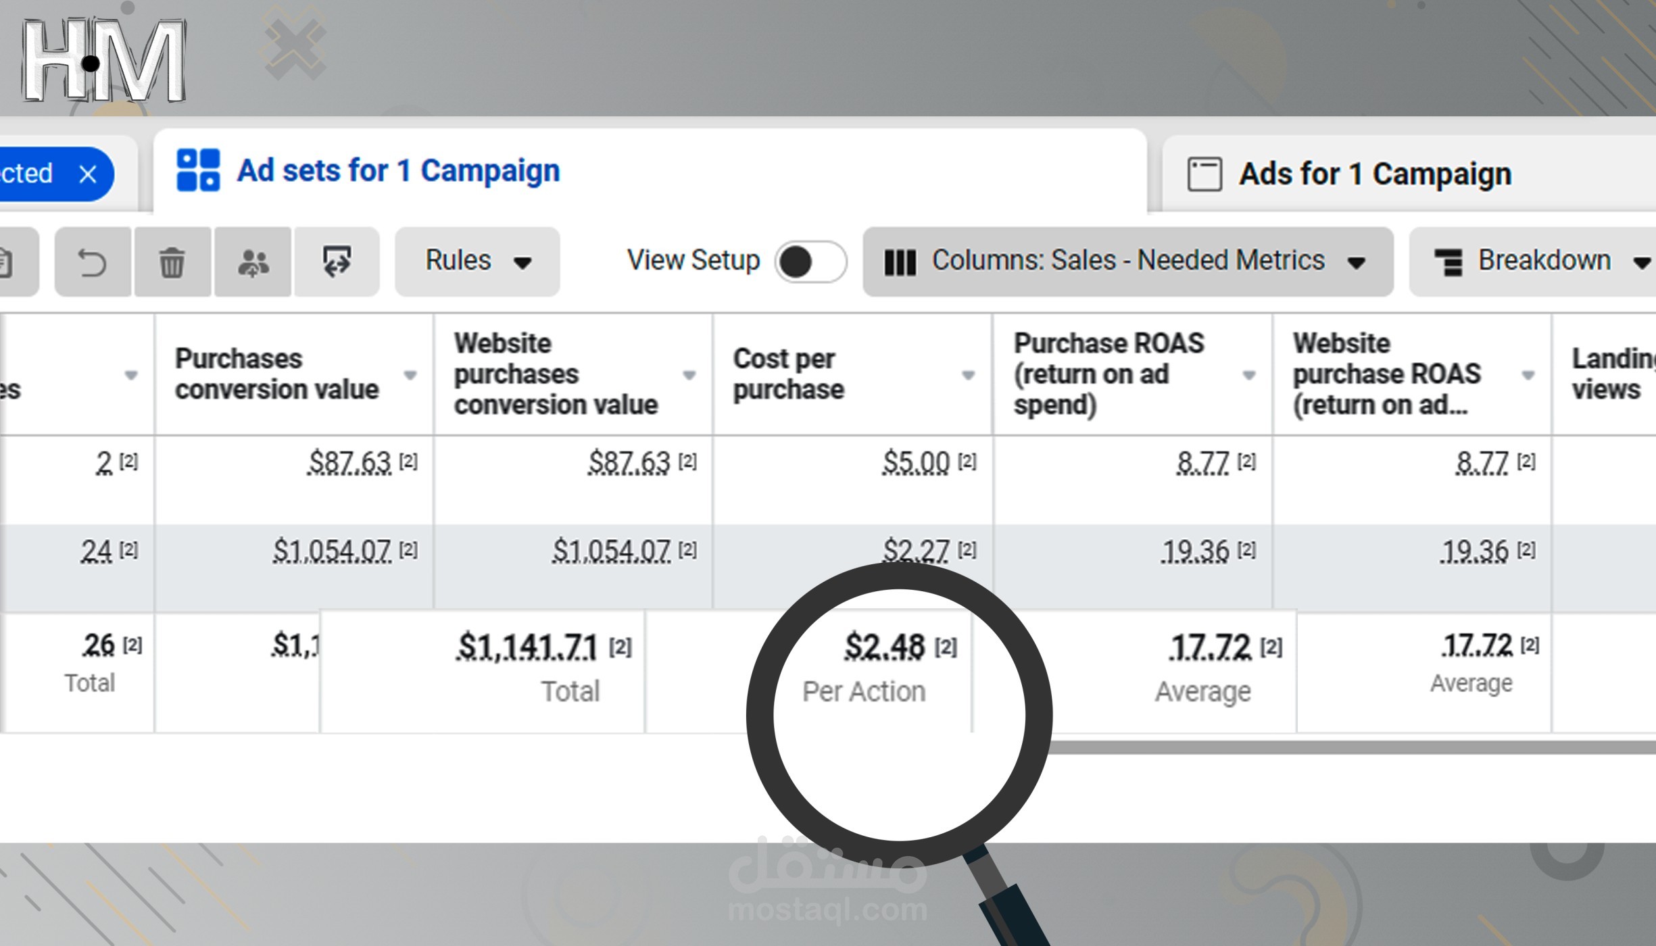Click the Ad sets grid icon
Viewport: 1656px width, 946px height.
click(198, 170)
